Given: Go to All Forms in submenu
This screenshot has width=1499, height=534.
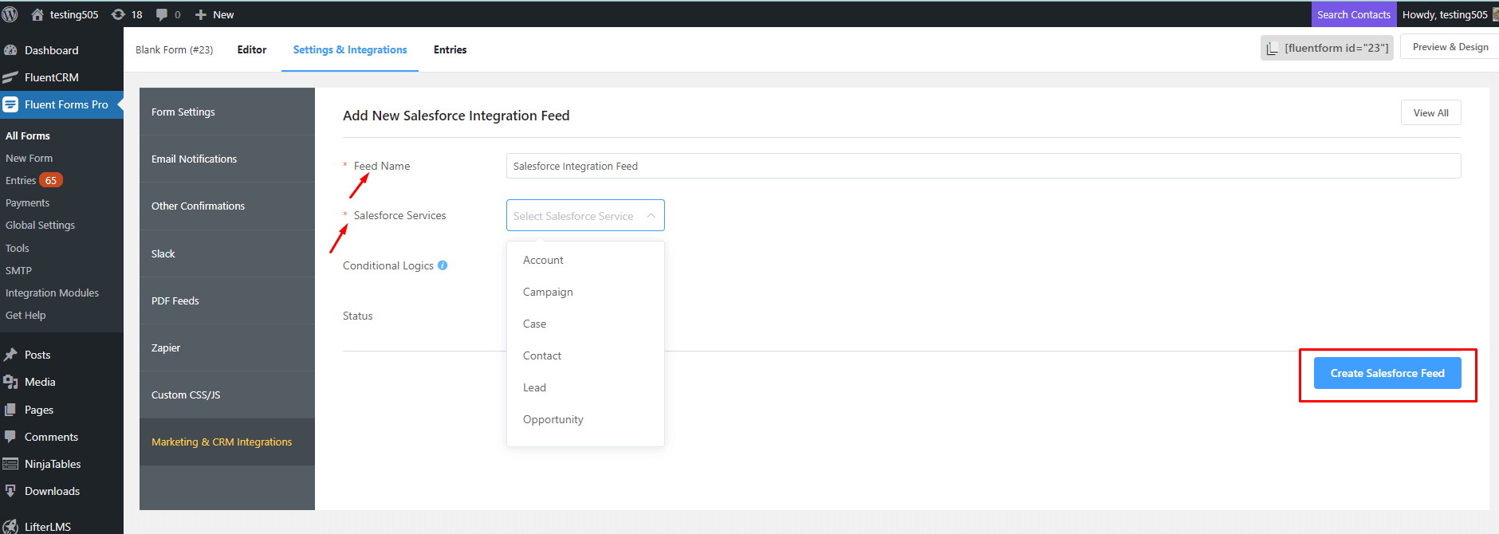Looking at the screenshot, I should pyautogui.click(x=28, y=135).
